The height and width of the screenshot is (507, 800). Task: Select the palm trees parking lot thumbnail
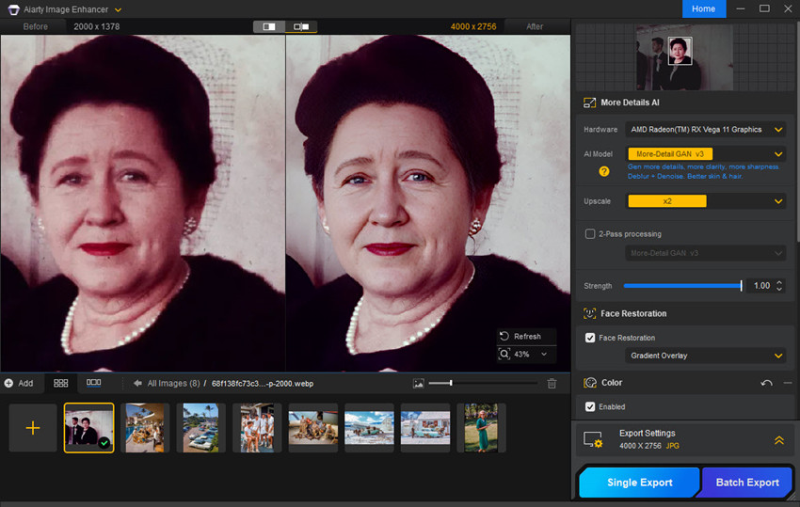click(201, 427)
